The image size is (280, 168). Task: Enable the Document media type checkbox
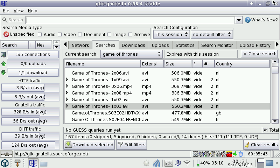[80, 34]
